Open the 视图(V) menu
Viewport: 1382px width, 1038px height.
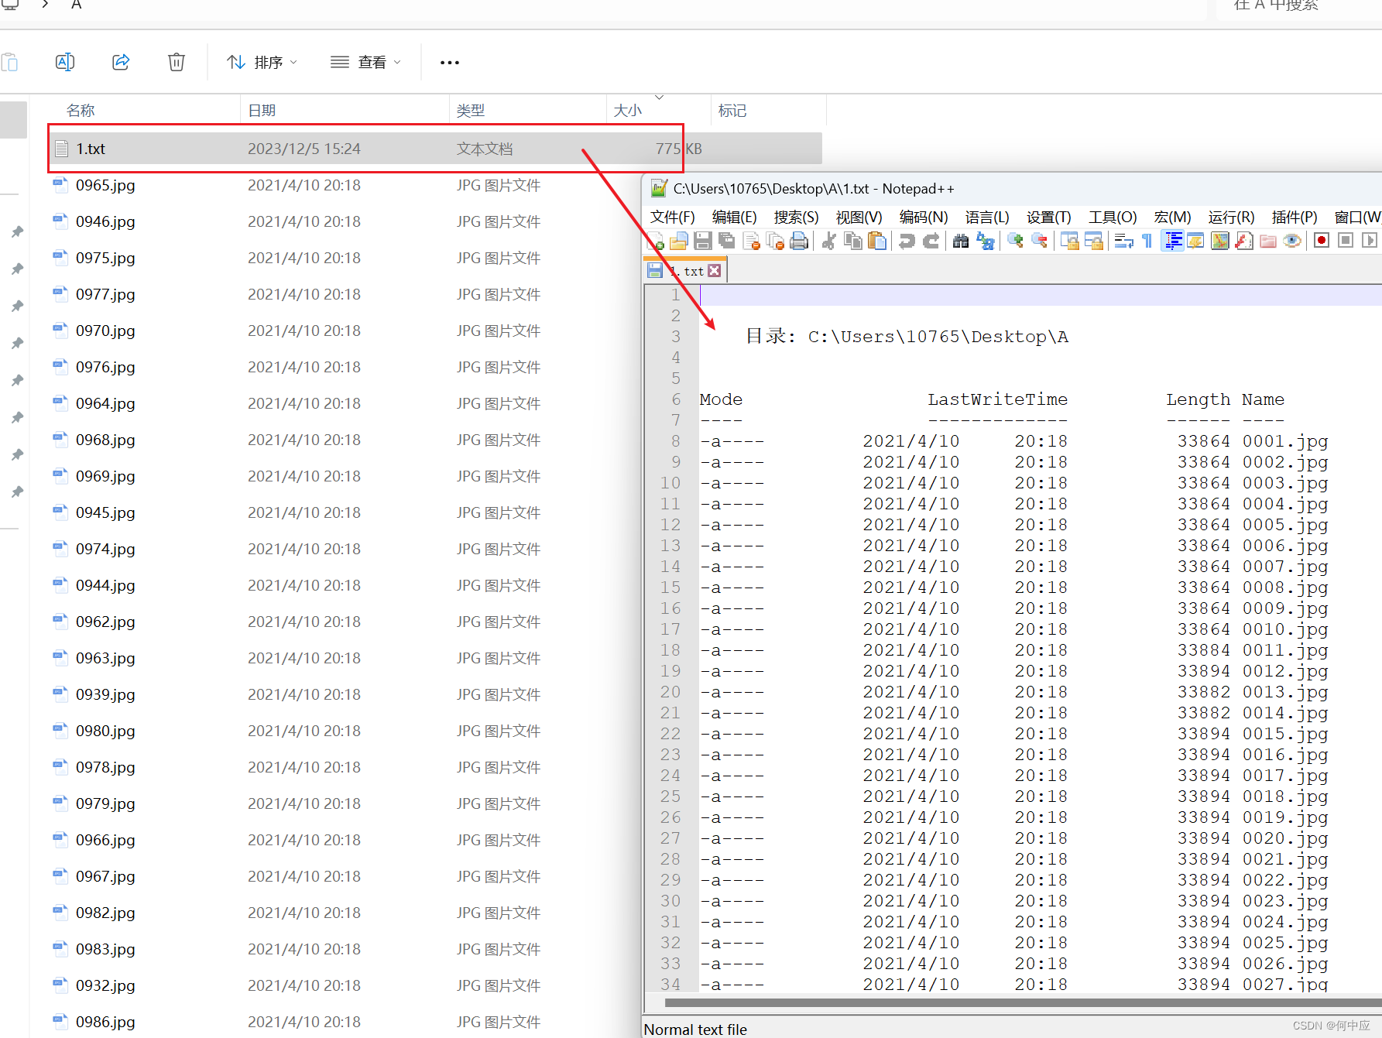[859, 218]
